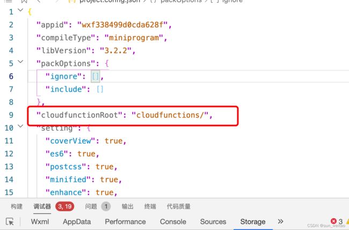Click the "wxf338499d0cda628f" value
The width and height of the screenshot is (349, 230).
pos(122,25)
